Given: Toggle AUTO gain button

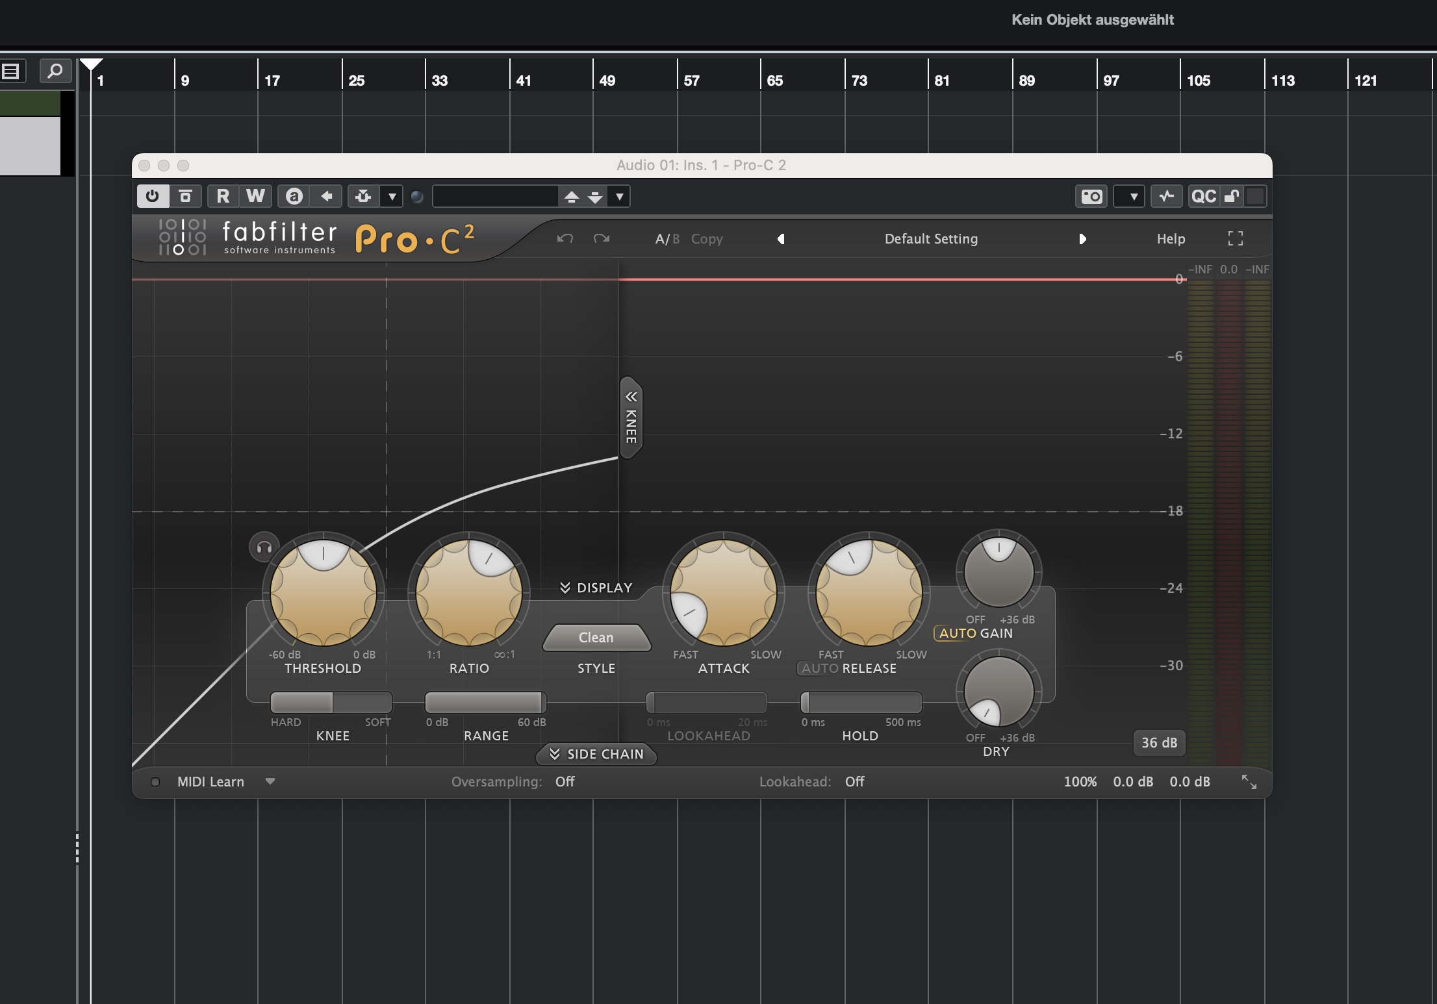Looking at the screenshot, I should (957, 633).
